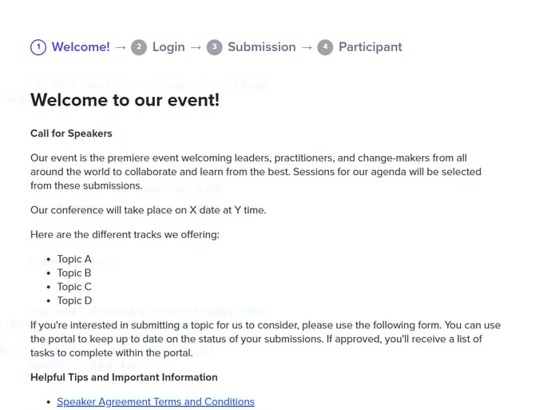Click the arrow between Login and Submission
The height and width of the screenshot is (410, 535).
[x=196, y=47]
